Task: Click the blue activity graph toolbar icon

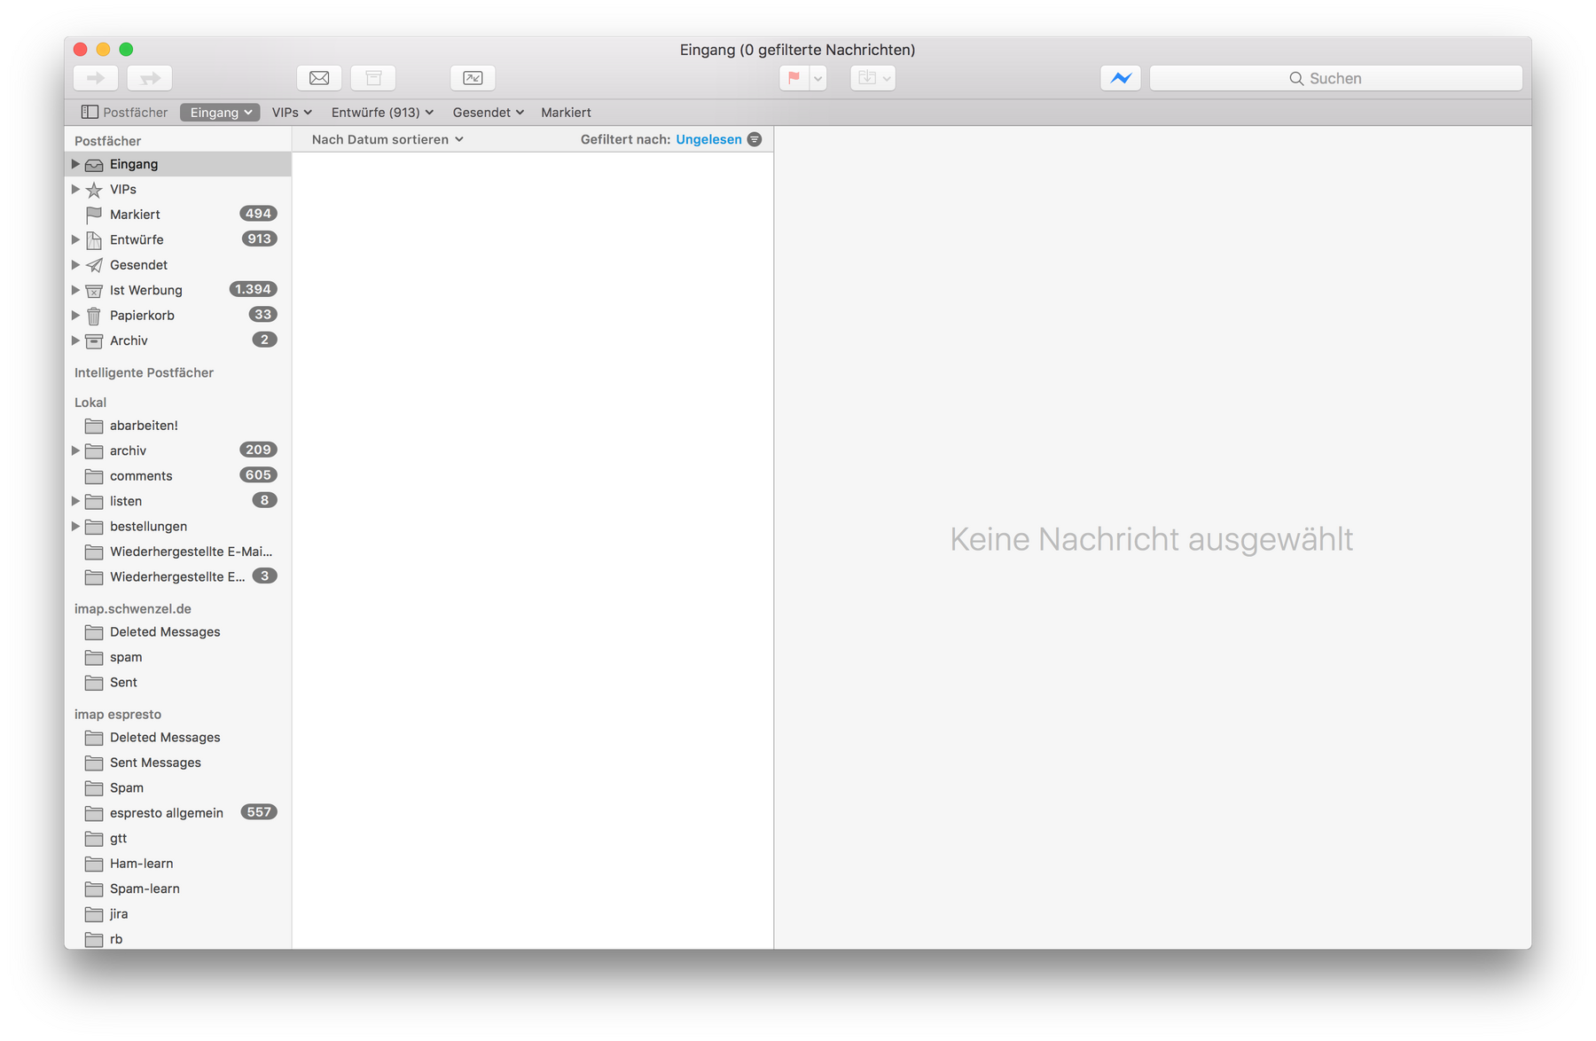Action: pos(1121,78)
